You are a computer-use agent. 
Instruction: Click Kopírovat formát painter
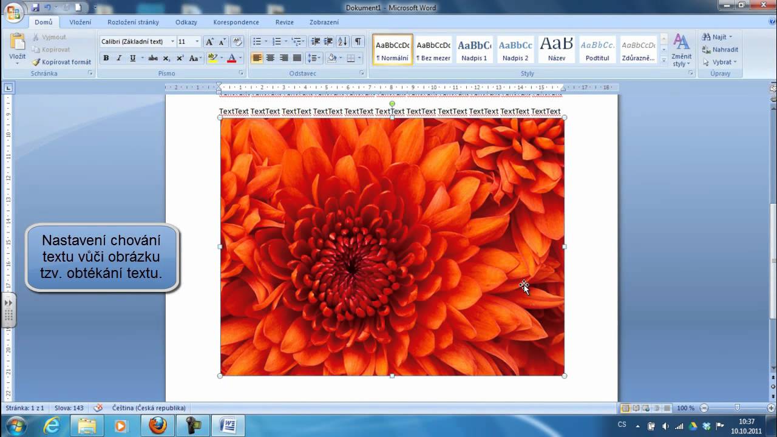click(61, 62)
